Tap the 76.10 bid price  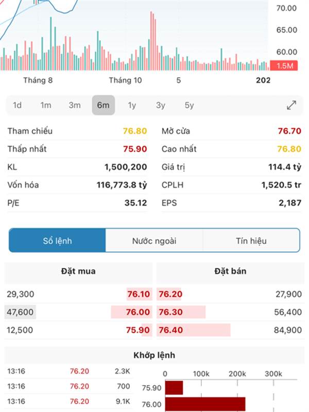pyautogui.click(x=139, y=294)
